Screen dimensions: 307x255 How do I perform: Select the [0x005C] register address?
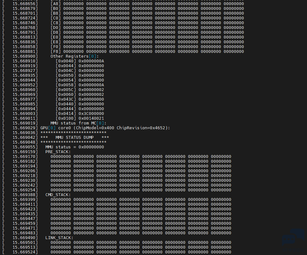(x=66, y=90)
